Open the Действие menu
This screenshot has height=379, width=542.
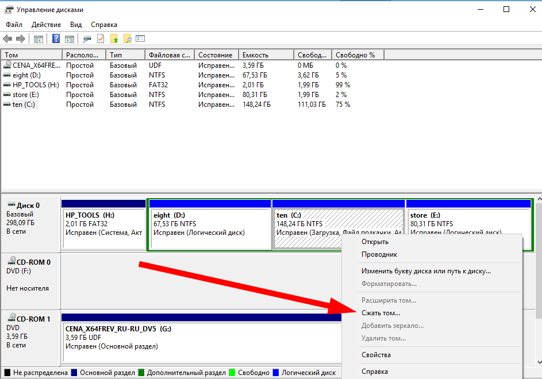coord(47,25)
